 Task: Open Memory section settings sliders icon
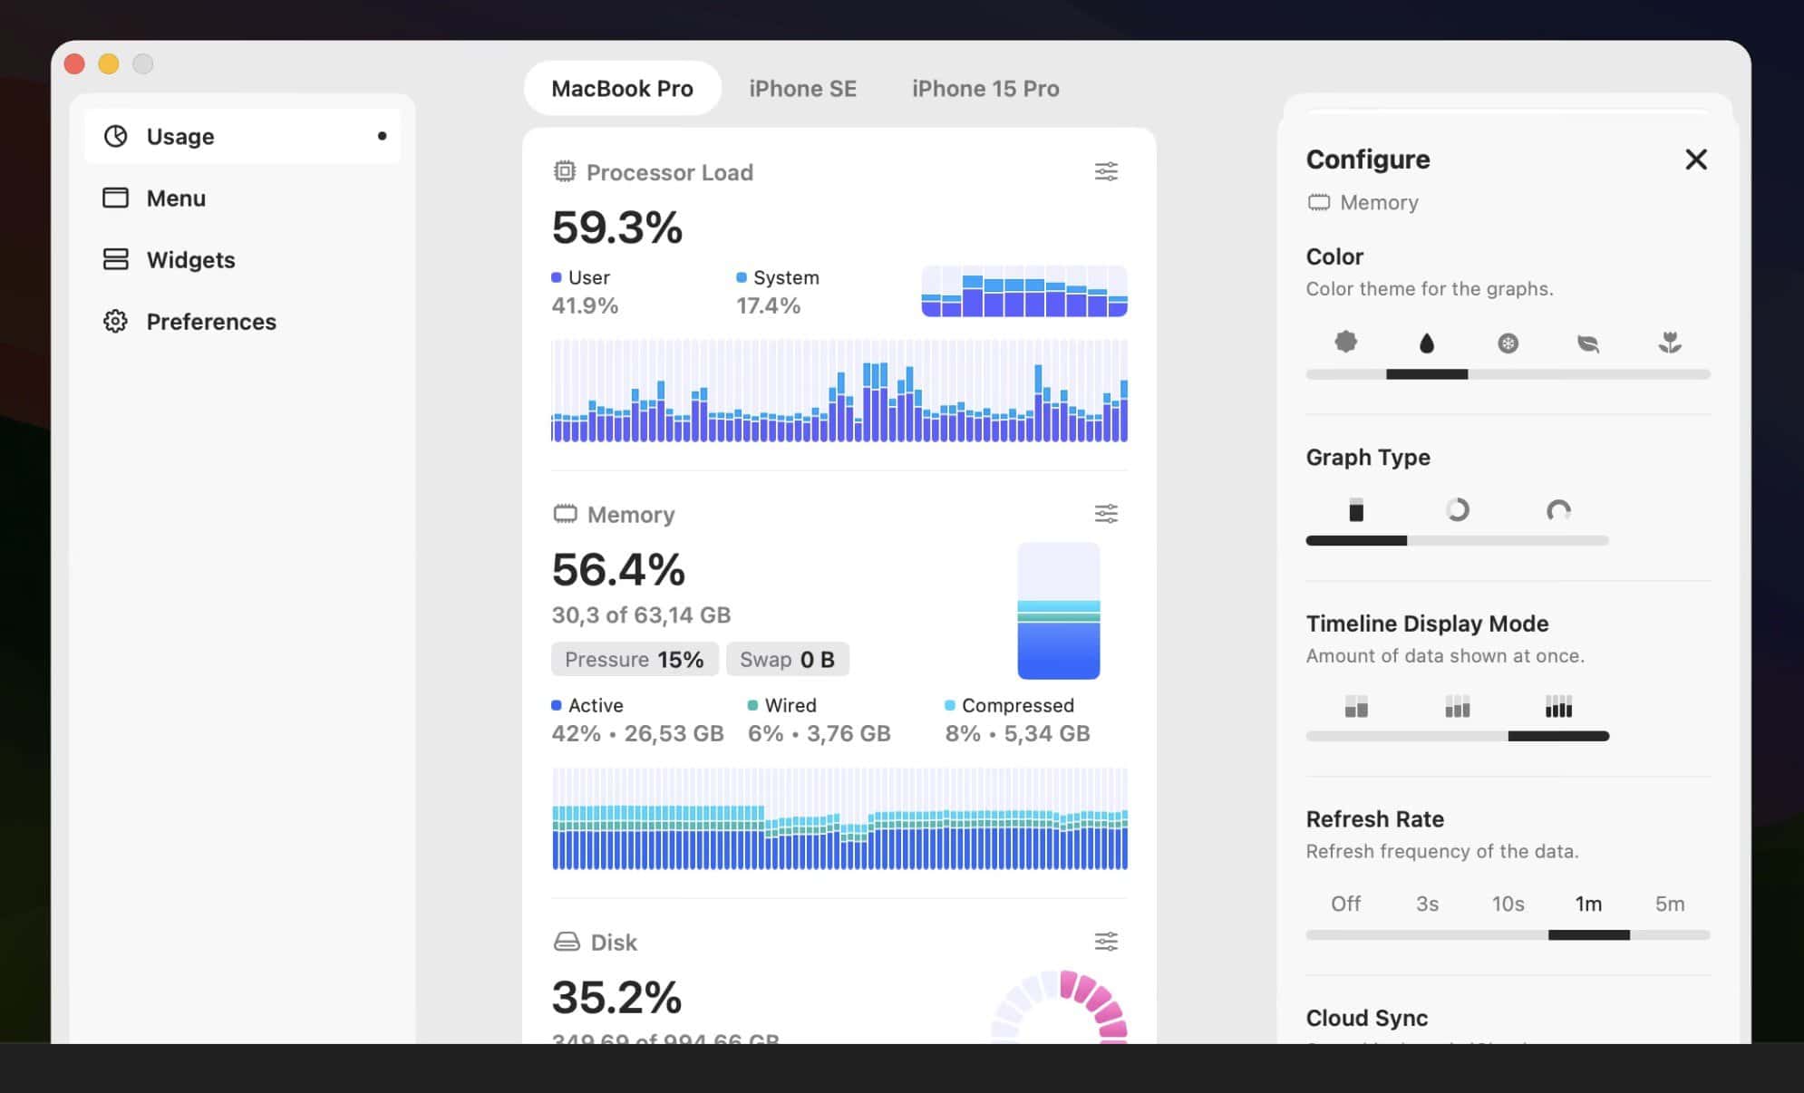(1105, 514)
